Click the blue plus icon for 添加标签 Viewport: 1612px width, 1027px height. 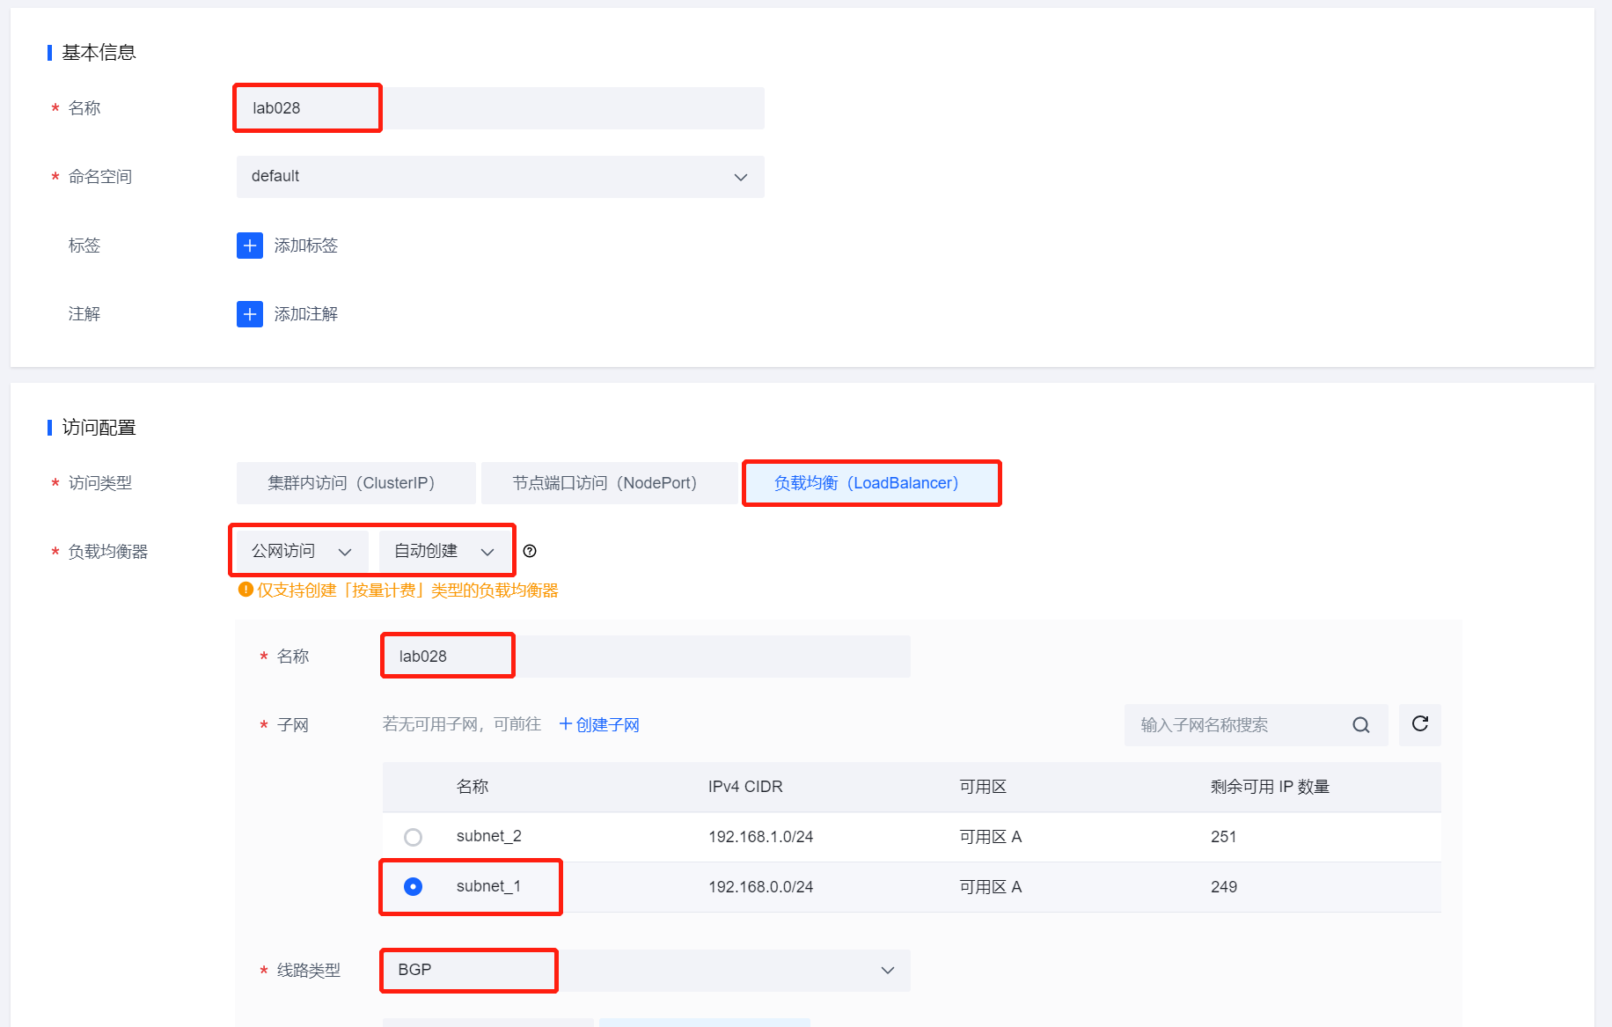point(250,246)
